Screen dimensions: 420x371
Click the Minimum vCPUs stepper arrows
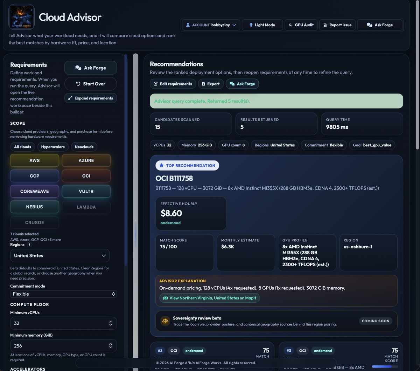(111, 323)
